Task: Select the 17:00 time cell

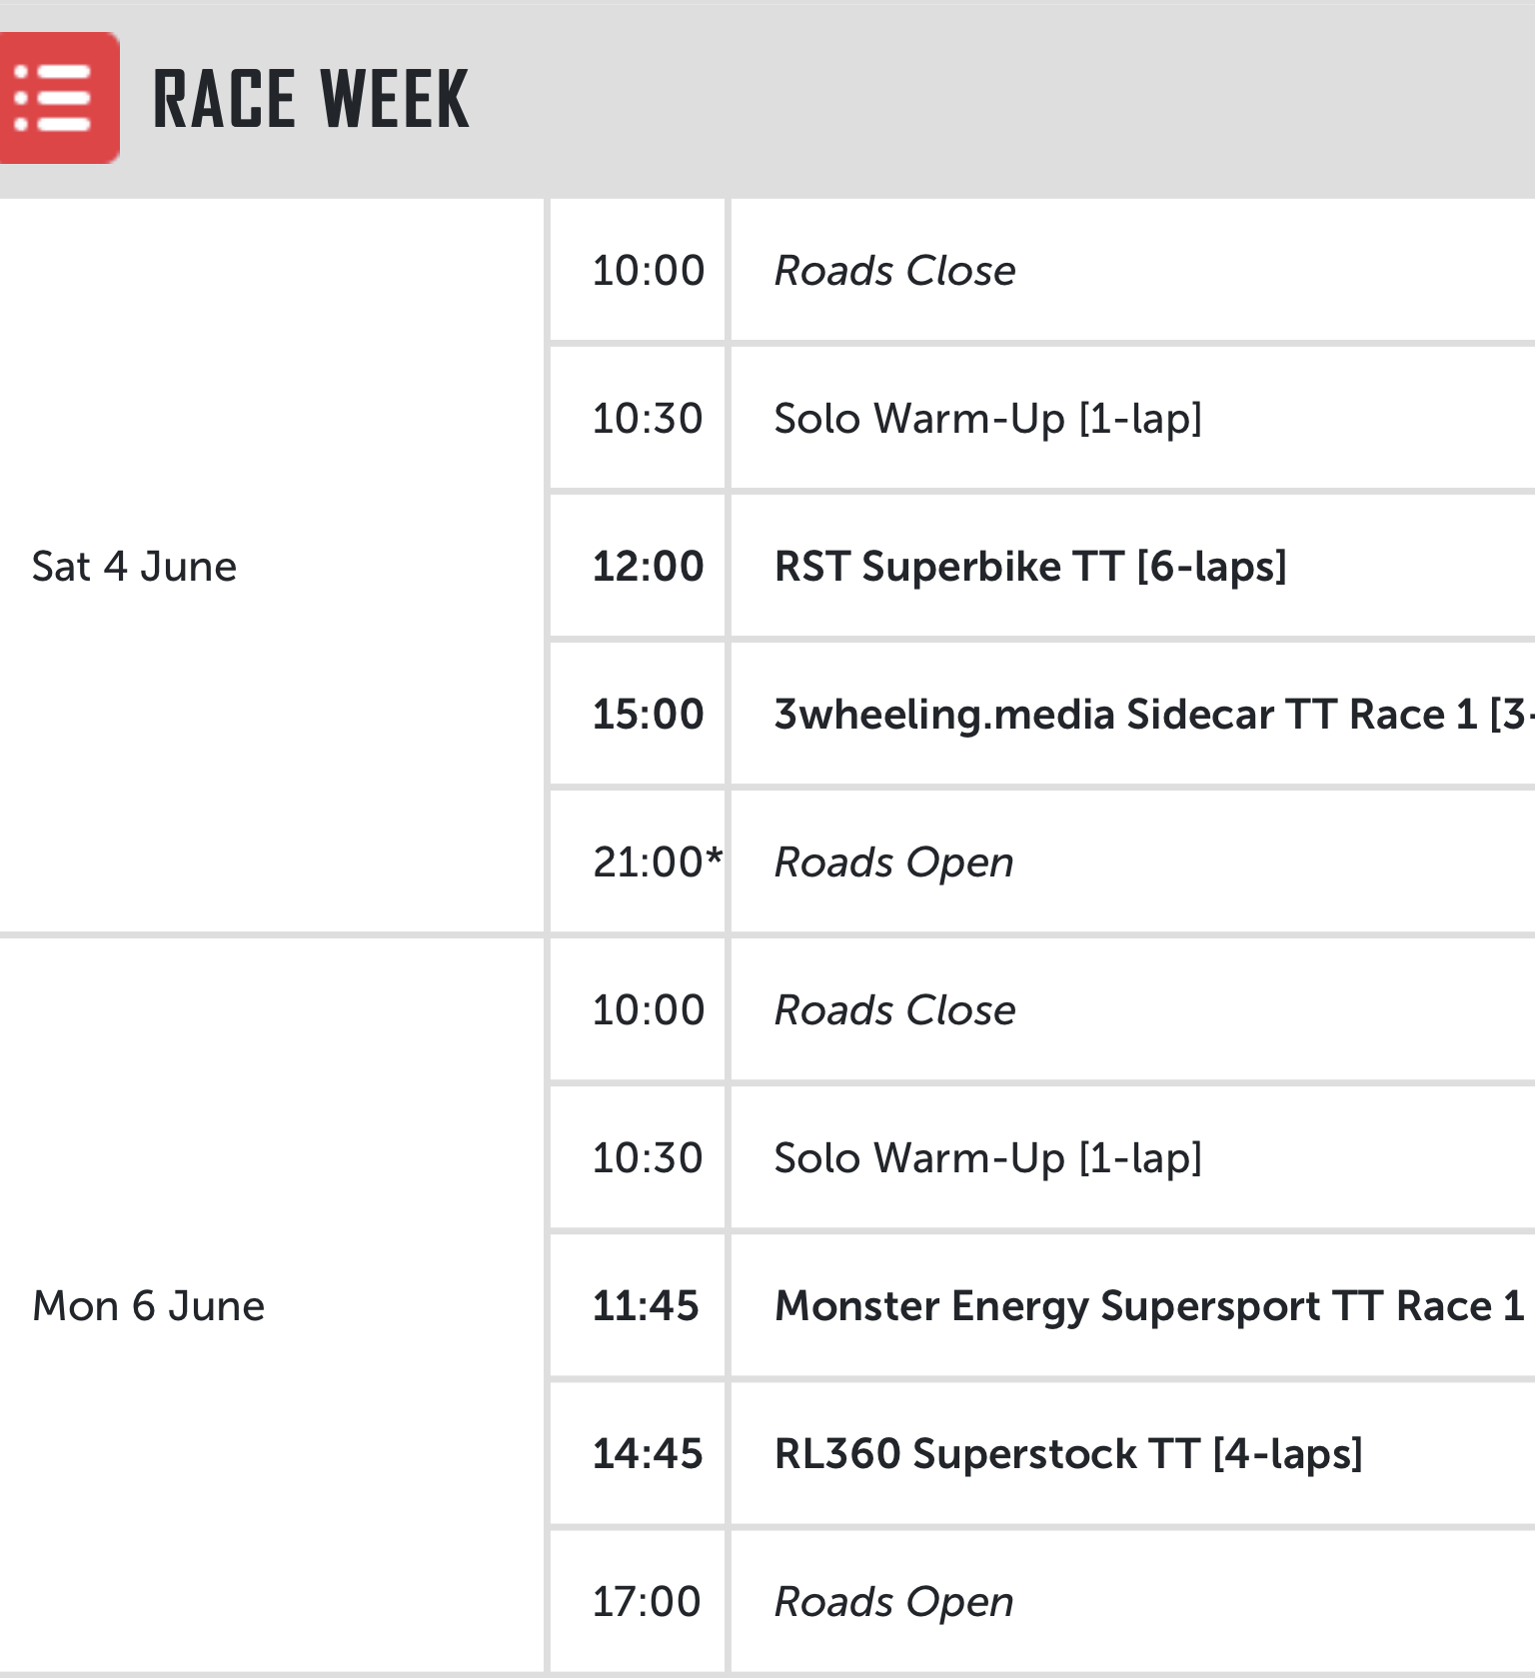Action: coord(638,1601)
